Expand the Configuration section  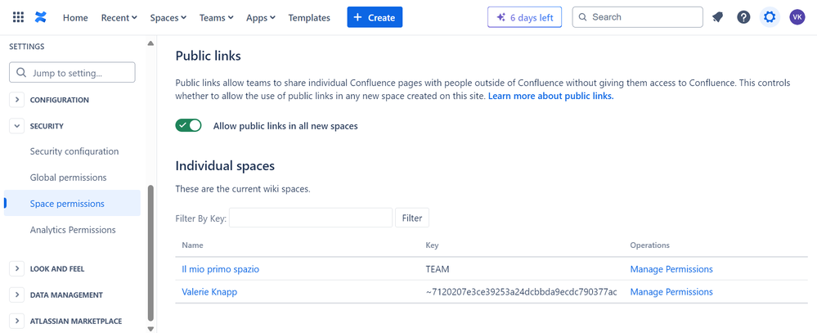click(x=16, y=100)
